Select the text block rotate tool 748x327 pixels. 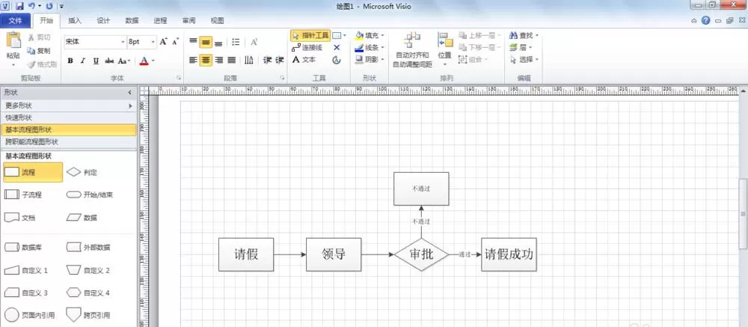point(337,60)
